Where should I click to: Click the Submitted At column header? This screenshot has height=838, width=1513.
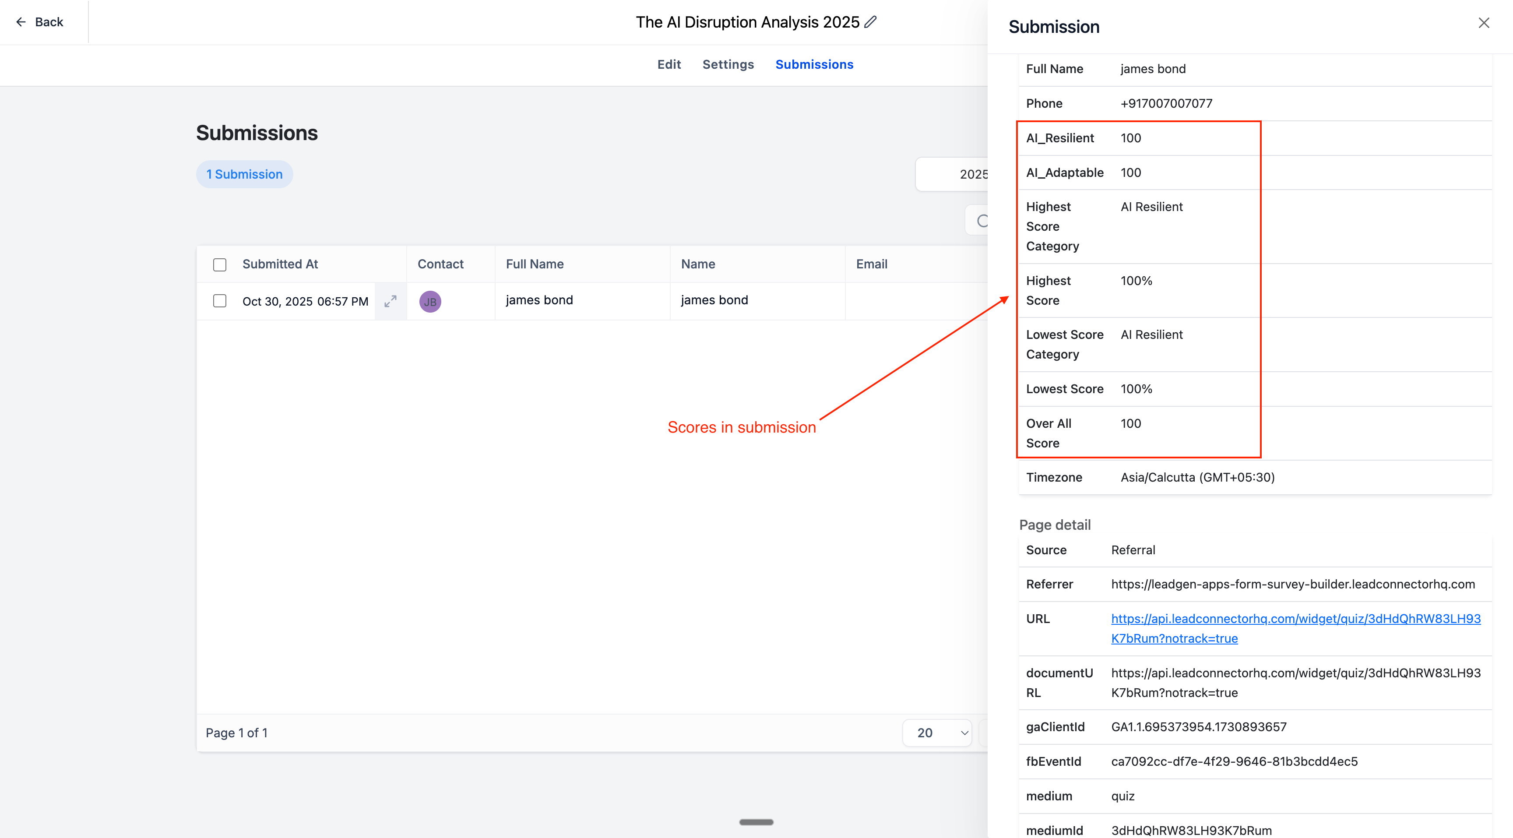280,264
